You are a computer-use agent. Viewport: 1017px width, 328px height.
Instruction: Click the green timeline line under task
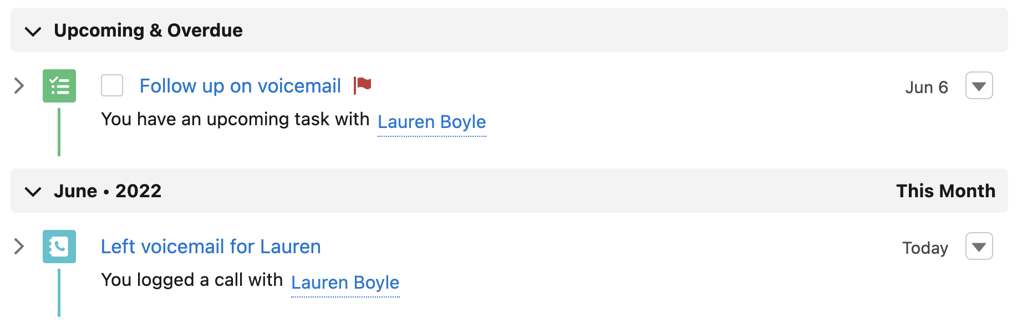(59, 132)
